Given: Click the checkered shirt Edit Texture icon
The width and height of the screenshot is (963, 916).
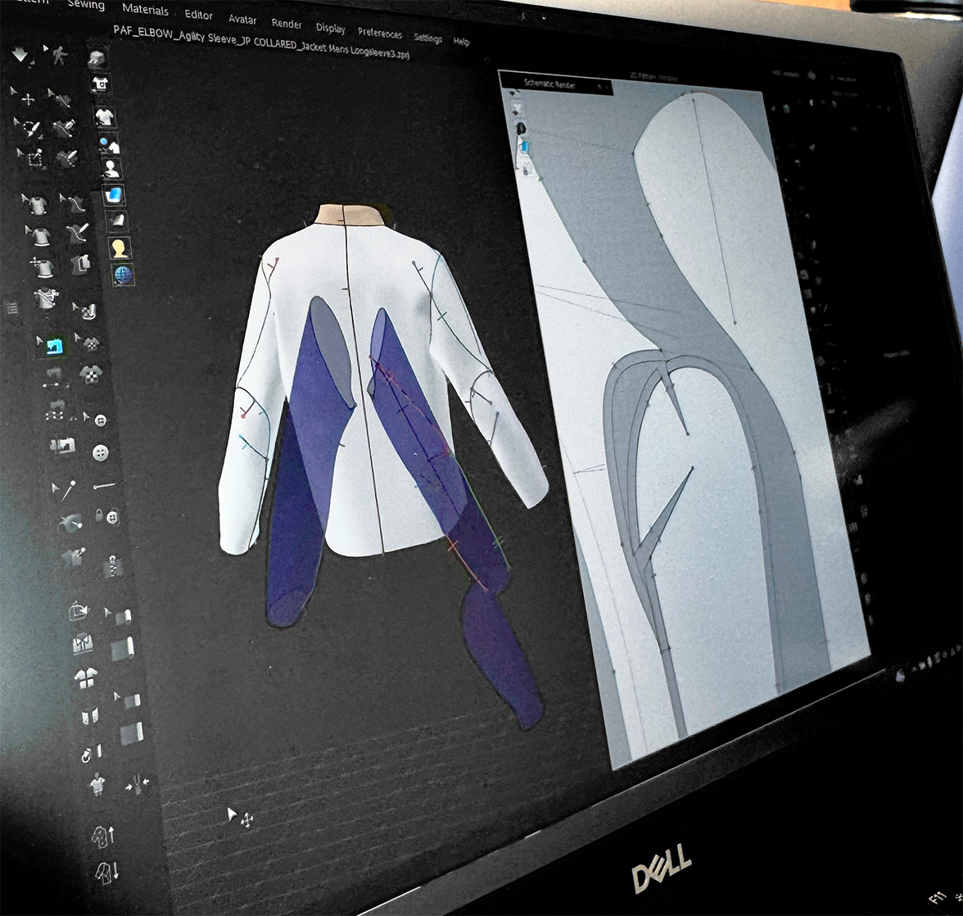Looking at the screenshot, I should click(x=91, y=374).
